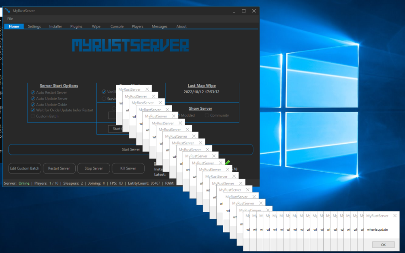Enable the Custom Batch option
405x253 pixels.
coord(33,116)
